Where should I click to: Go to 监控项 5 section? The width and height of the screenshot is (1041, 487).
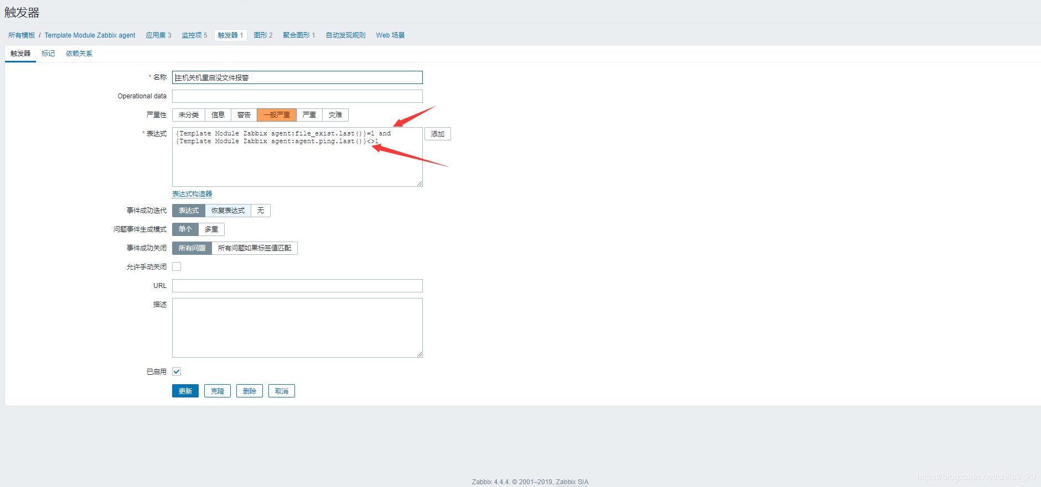pos(194,35)
